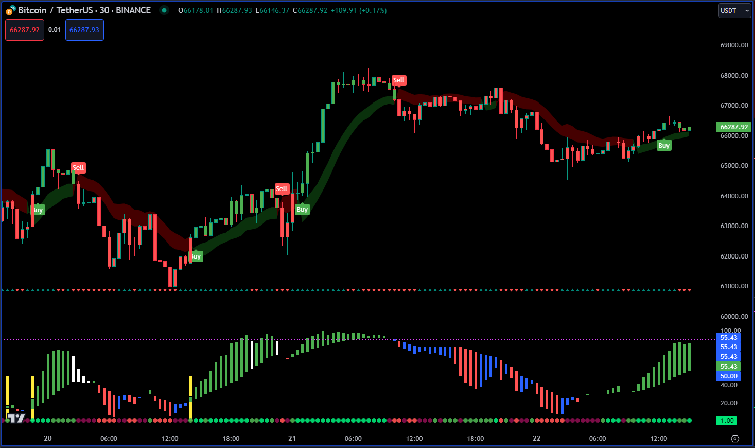The width and height of the screenshot is (755, 448).
Task: Click the green current price tag 66287.92
Action: [733, 127]
